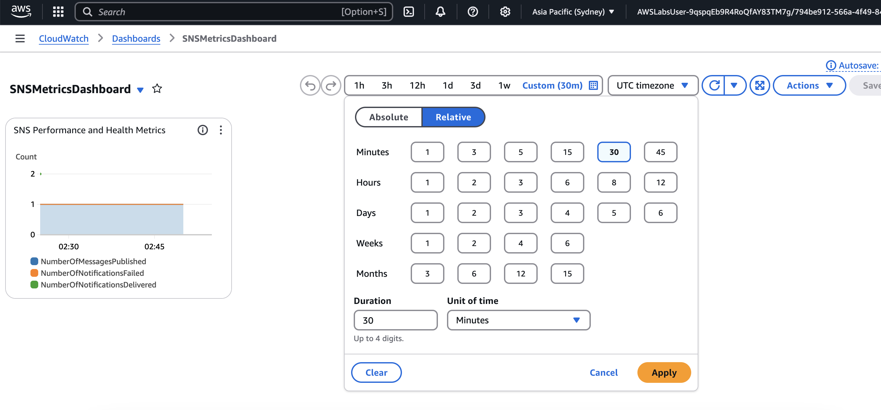
Task: Select 30 minutes preset
Action: pyautogui.click(x=614, y=152)
